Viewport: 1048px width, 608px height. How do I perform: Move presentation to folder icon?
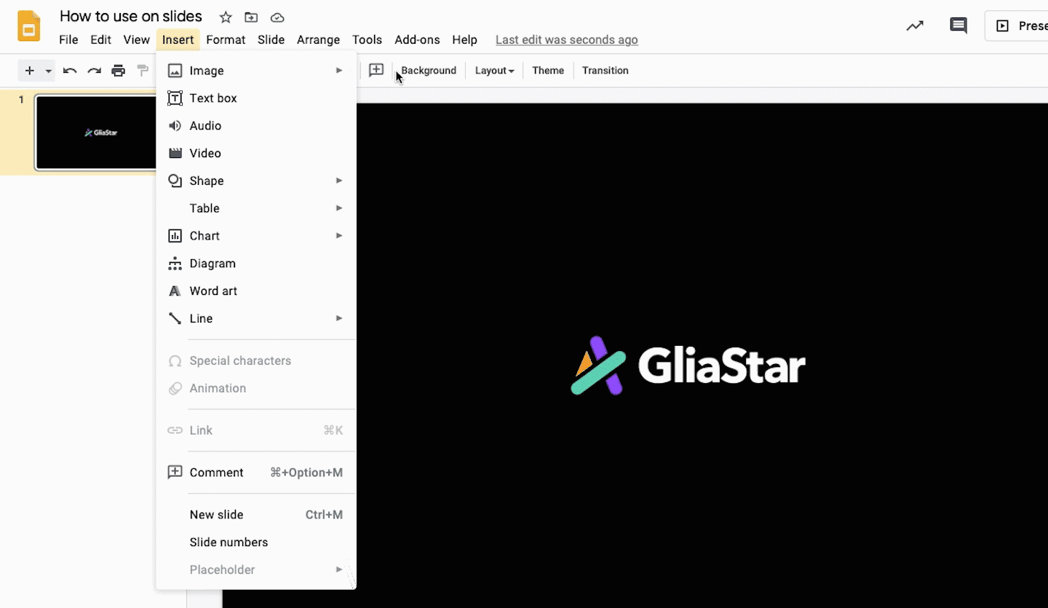[x=251, y=17]
